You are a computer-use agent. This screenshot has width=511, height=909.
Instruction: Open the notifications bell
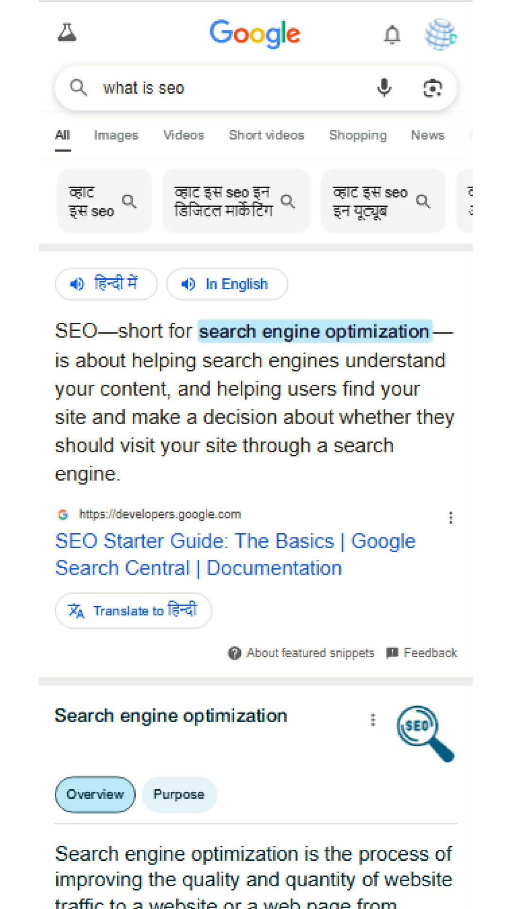coord(392,35)
